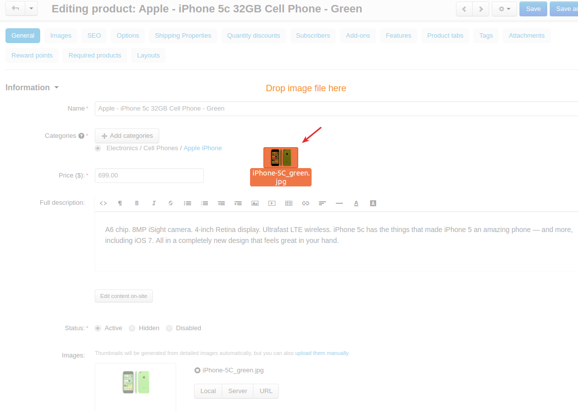The width and height of the screenshot is (578, 411).
Task: Open dropdown next to back arrow
Action: coord(31,8)
